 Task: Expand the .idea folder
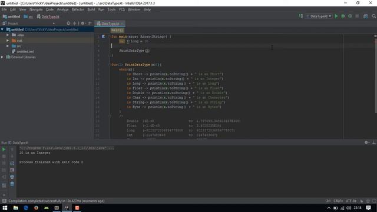click(x=8, y=35)
